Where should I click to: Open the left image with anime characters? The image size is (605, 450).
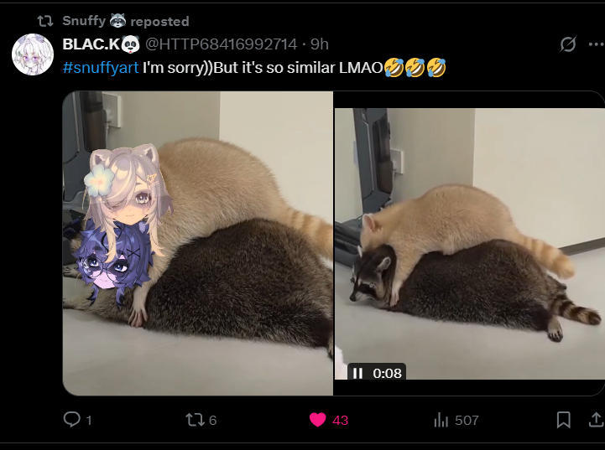point(197,243)
